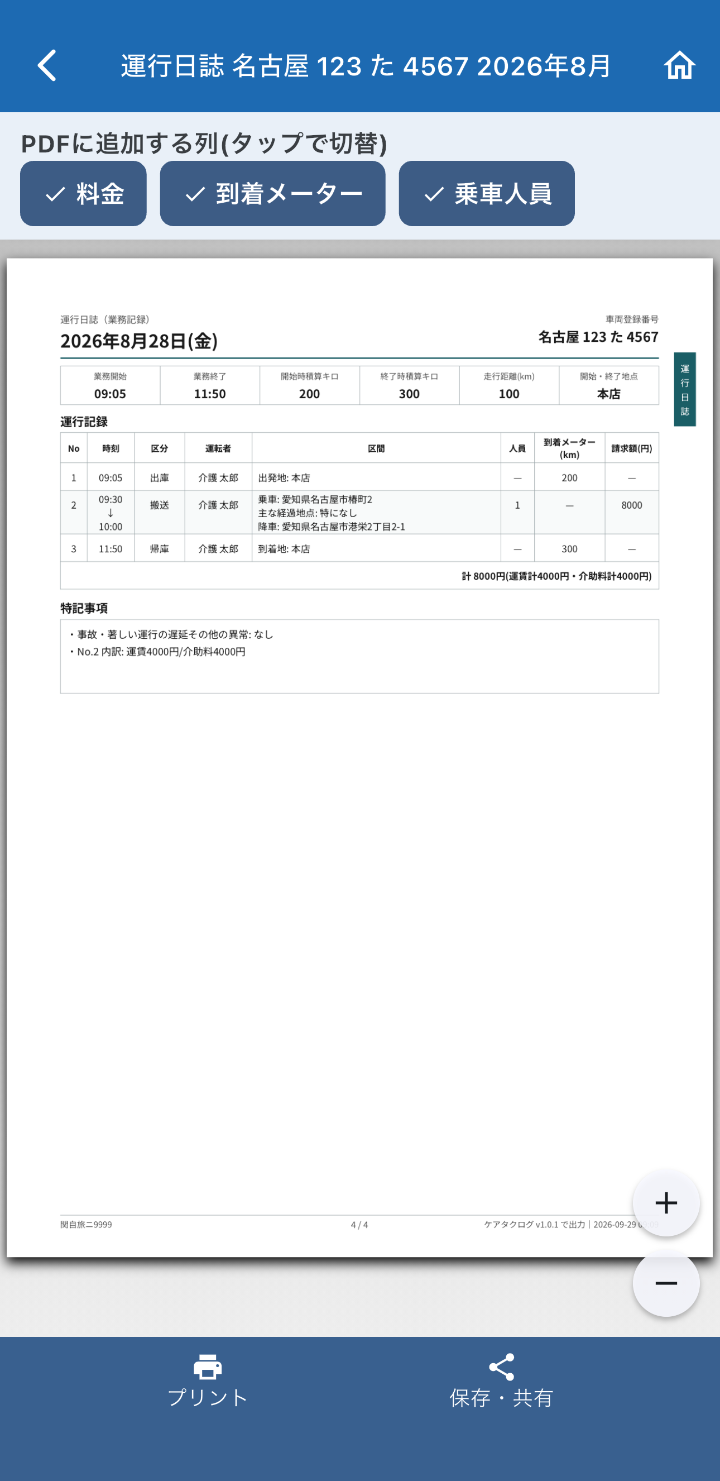Click 走行距離 value 100

tap(508, 394)
